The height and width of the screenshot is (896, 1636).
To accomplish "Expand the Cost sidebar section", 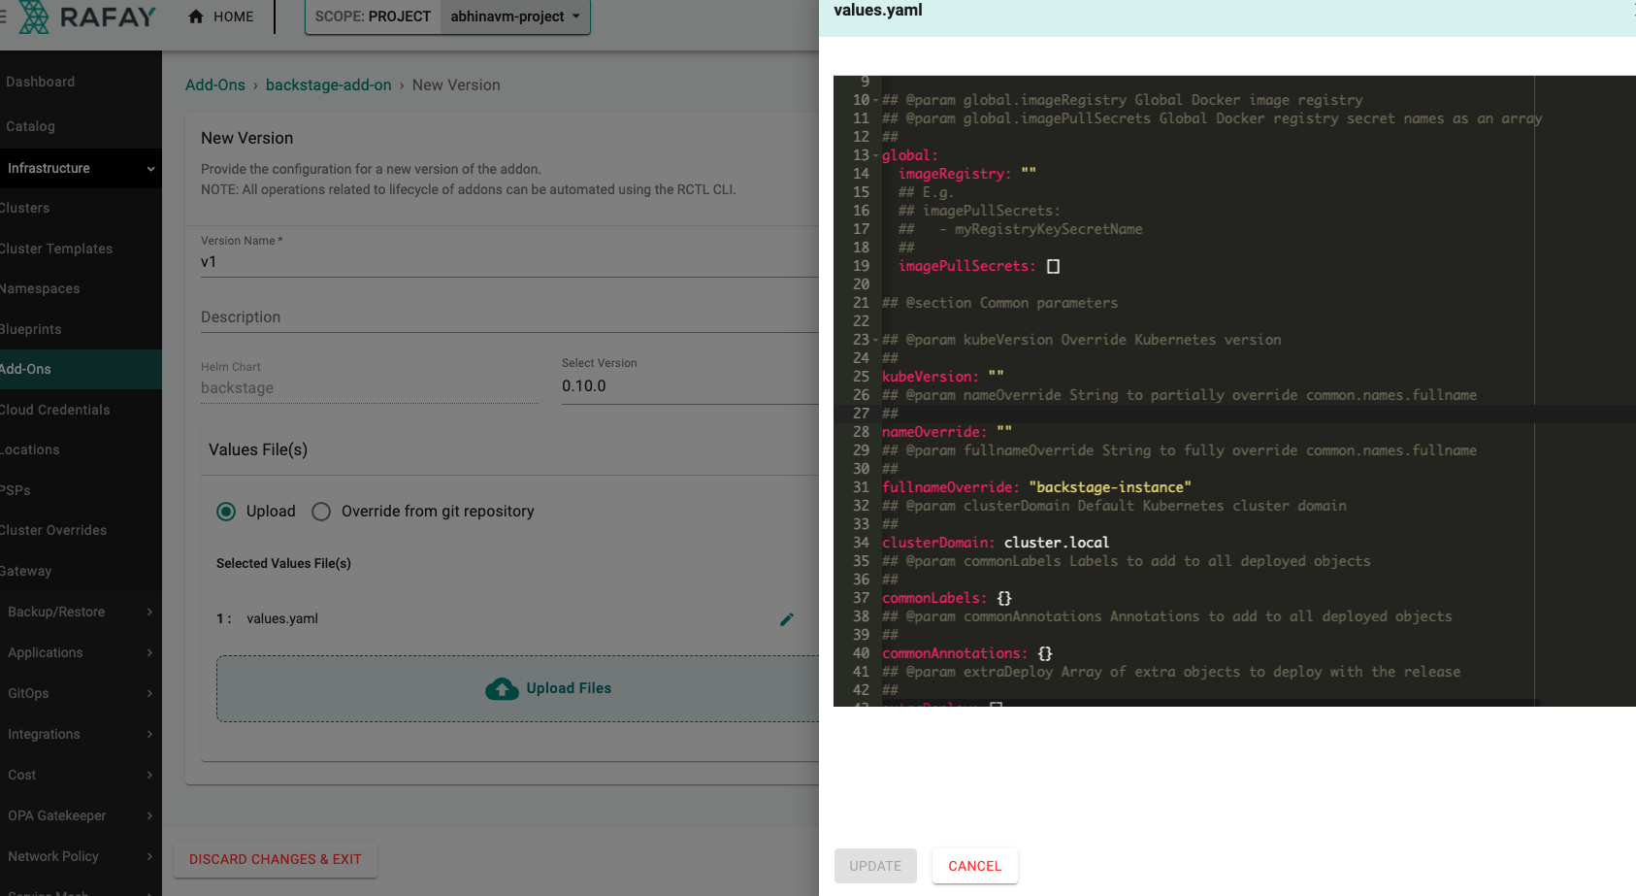I will [x=150, y=775].
